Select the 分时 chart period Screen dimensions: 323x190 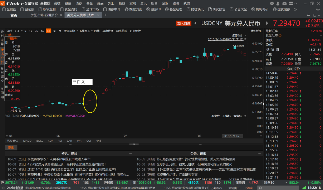pos(9,31)
